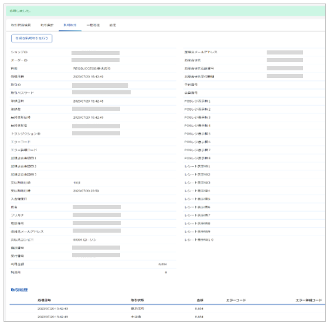Select the active 新規取引 tab

pyautogui.click(x=70, y=25)
